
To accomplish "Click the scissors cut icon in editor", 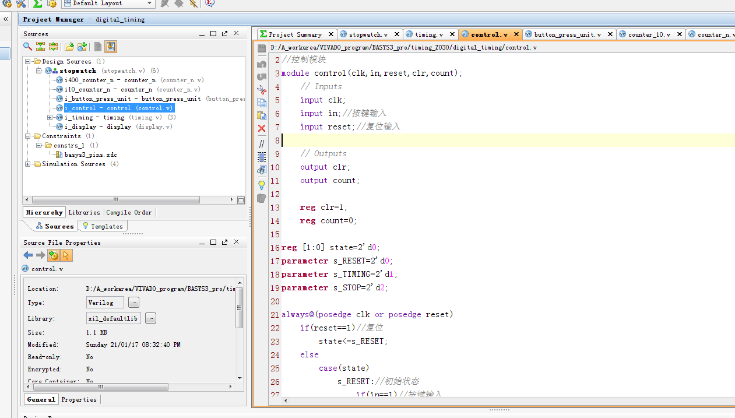I will pyautogui.click(x=262, y=89).
